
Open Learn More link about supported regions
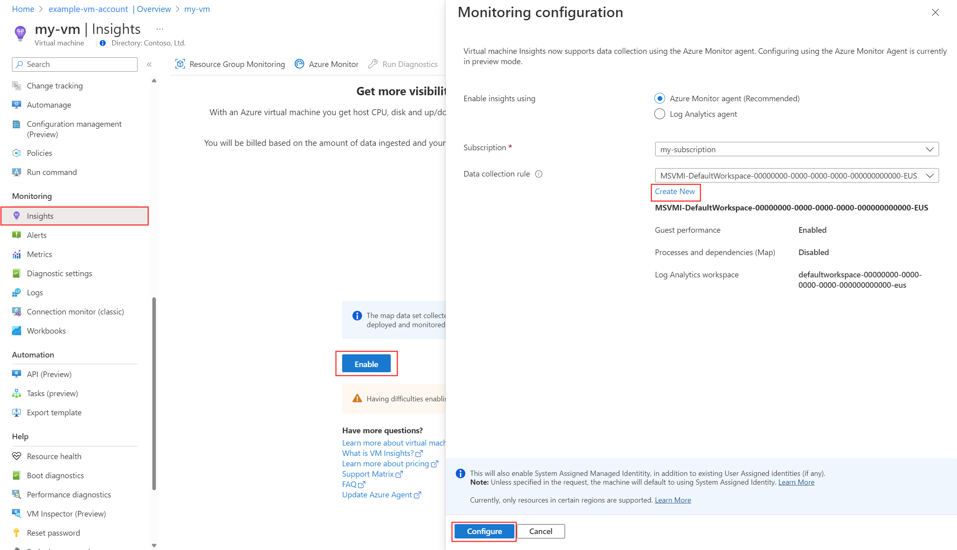coord(673,500)
